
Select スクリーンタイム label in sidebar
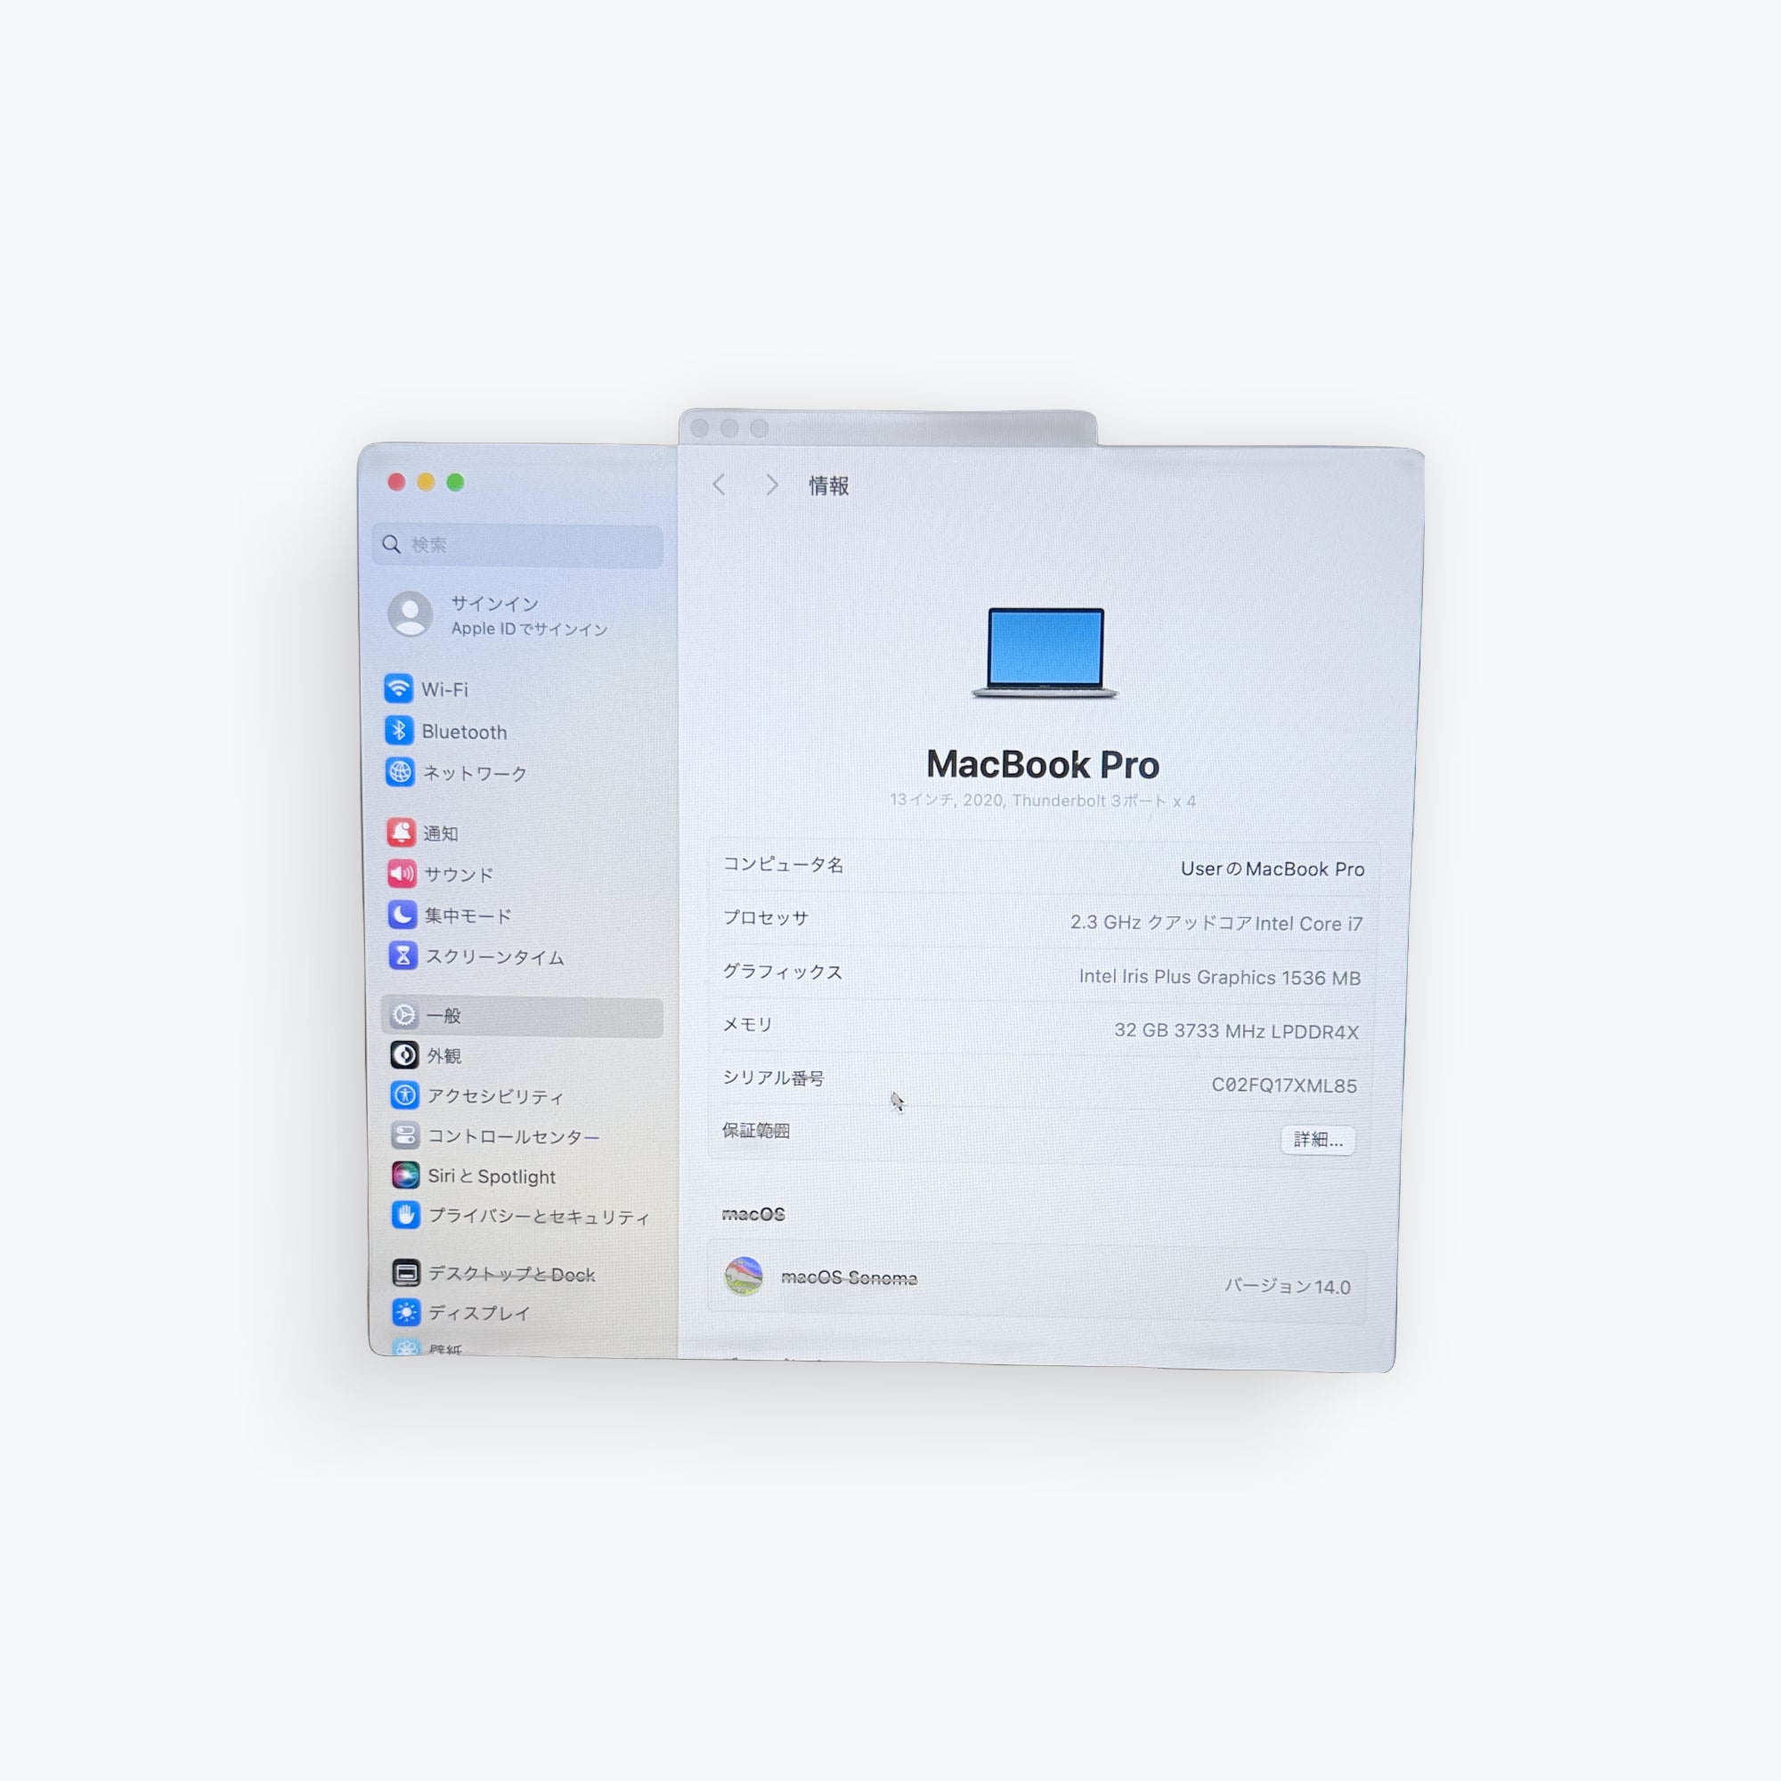coord(495,957)
